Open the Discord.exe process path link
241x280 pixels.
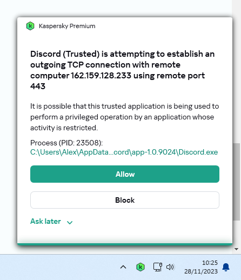coord(124,152)
